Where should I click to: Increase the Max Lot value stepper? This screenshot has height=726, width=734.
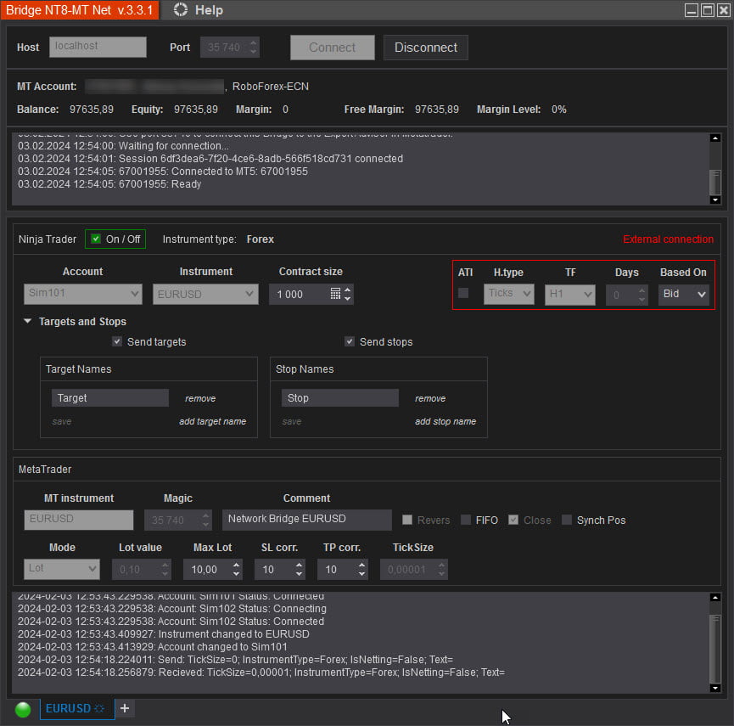237,565
